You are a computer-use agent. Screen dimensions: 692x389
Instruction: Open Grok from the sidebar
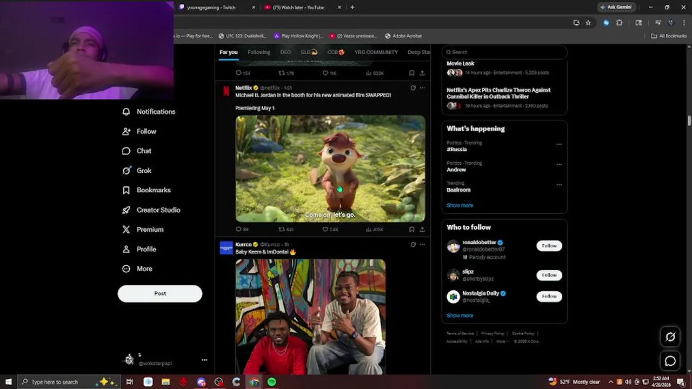click(x=137, y=170)
